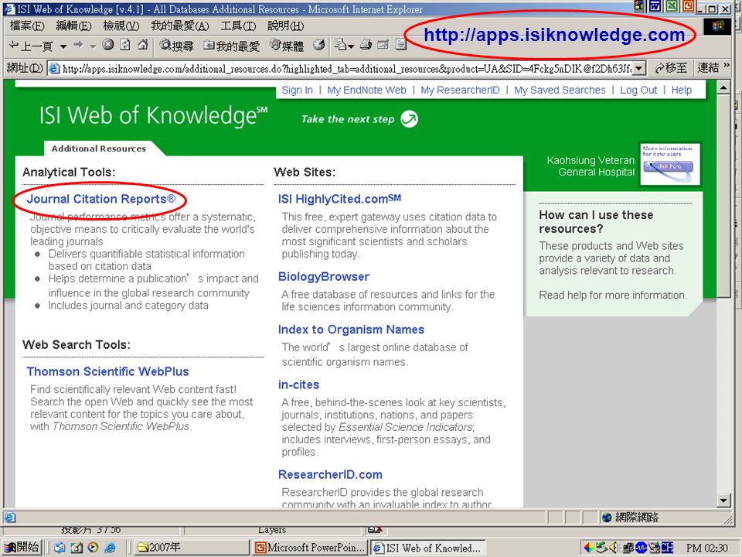742x557 pixels.
Task: Click the volume speaker tray icon
Action: 614,548
